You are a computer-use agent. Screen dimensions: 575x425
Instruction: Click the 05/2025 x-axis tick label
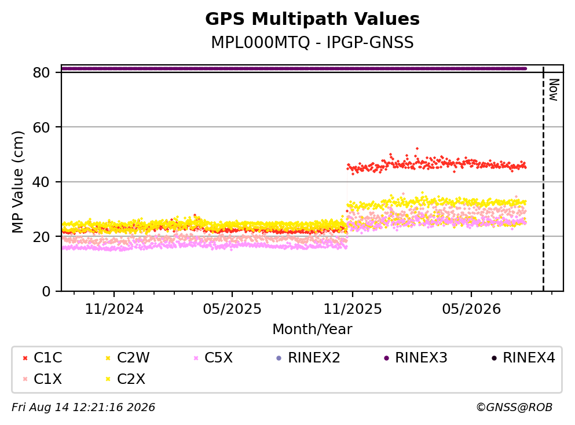click(x=232, y=309)
